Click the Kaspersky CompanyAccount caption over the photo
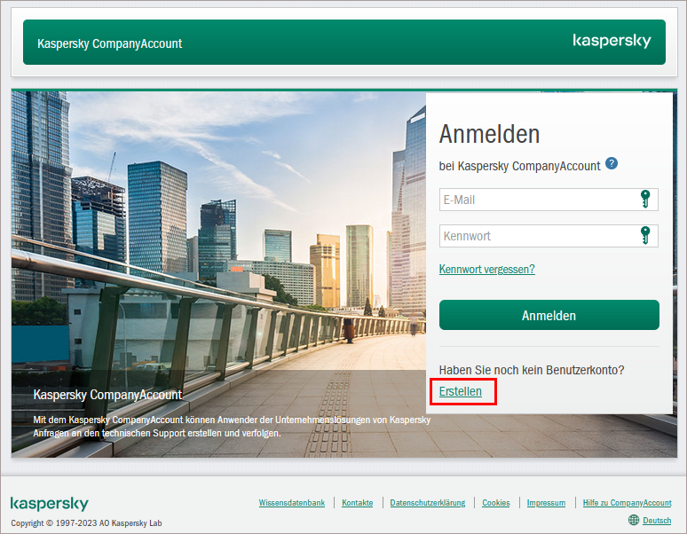687x534 pixels. (107, 395)
